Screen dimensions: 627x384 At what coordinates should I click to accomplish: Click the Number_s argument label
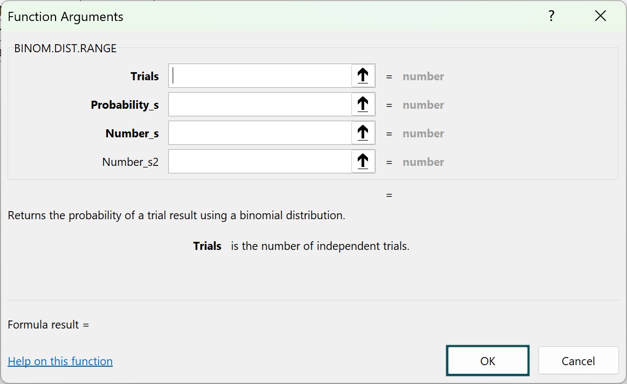pyautogui.click(x=132, y=133)
